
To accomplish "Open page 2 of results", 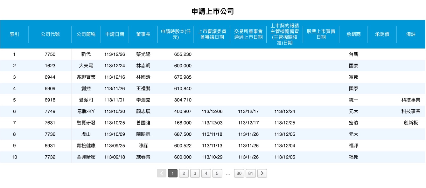I will coord(184,173).
